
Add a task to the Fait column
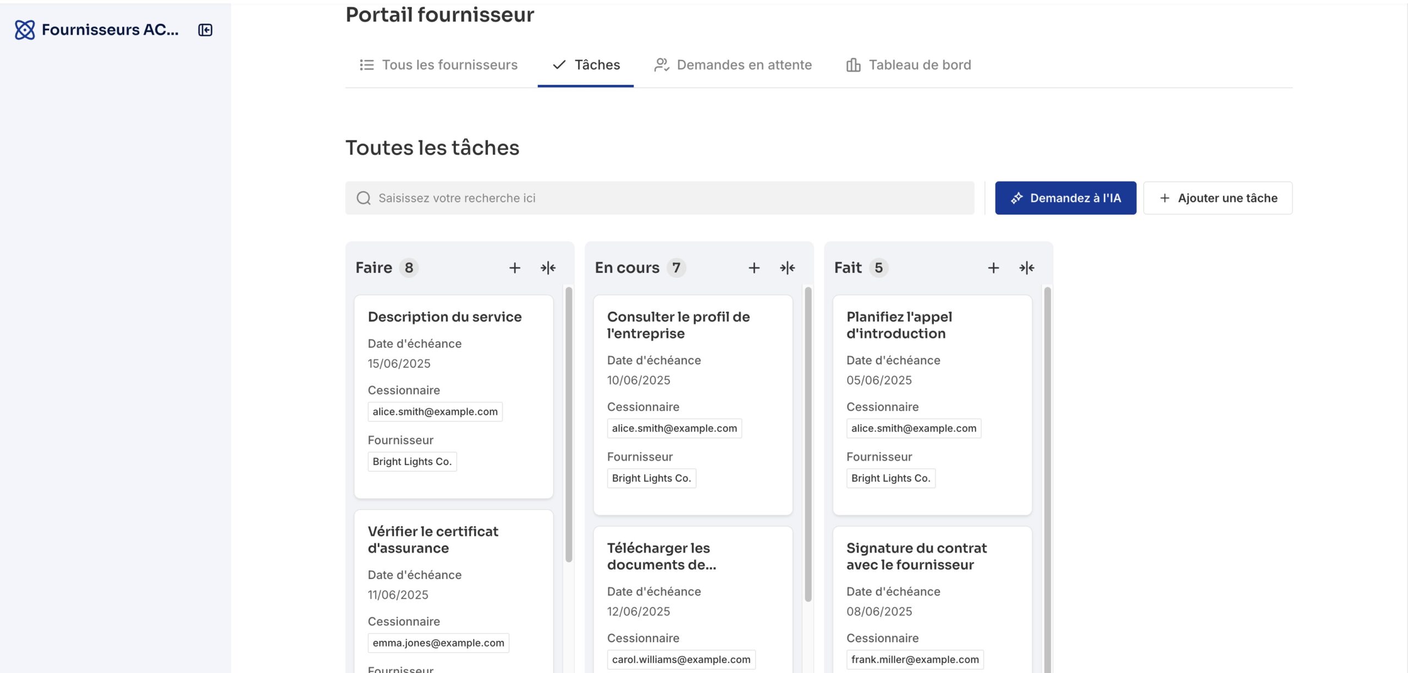(x=993, y=268)
